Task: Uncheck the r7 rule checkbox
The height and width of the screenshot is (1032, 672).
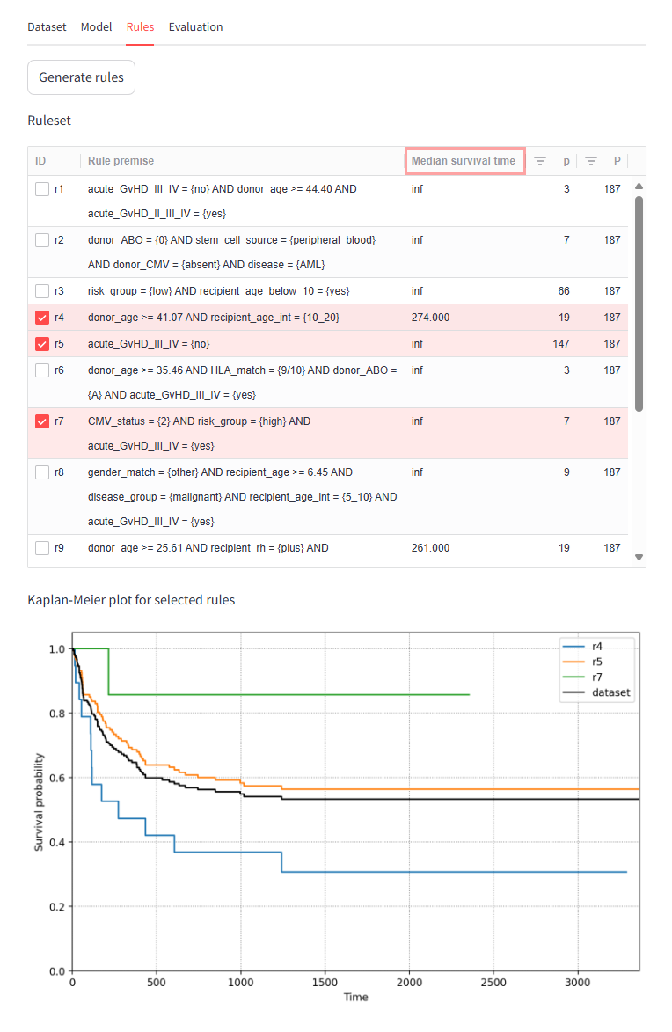Action: coord(42,421)
